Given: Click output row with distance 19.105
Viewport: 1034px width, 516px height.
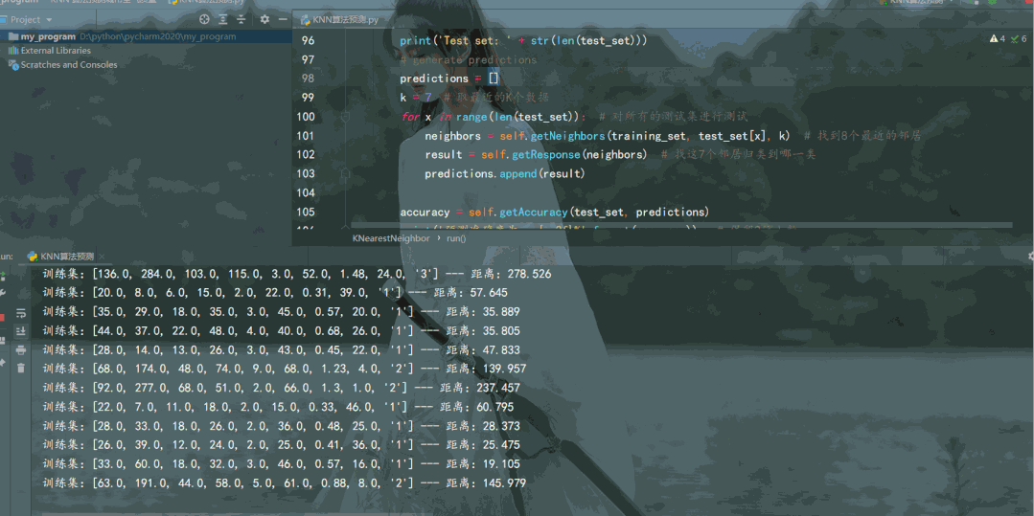Looking at the screenshot, I should [281, 464].
